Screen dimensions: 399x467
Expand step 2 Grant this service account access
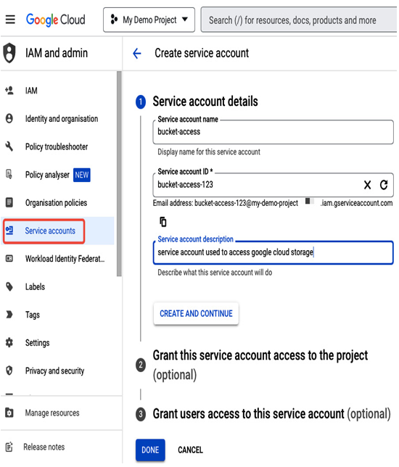[260, 365]
